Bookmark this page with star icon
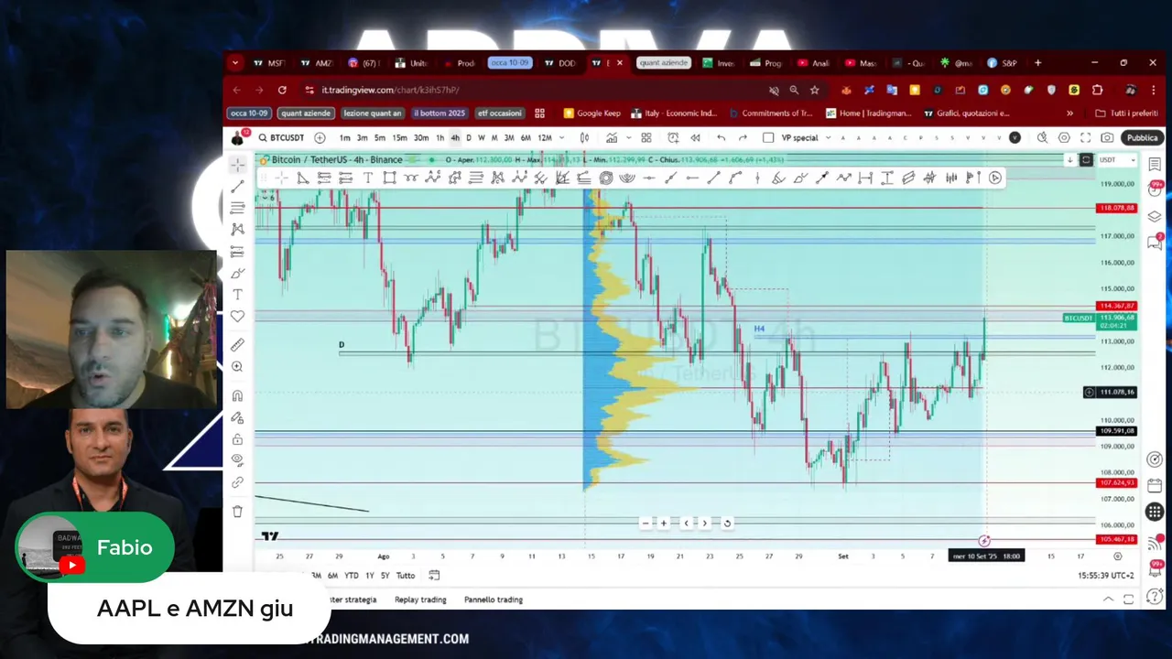Screen dimensions: 1172x659 814,90
